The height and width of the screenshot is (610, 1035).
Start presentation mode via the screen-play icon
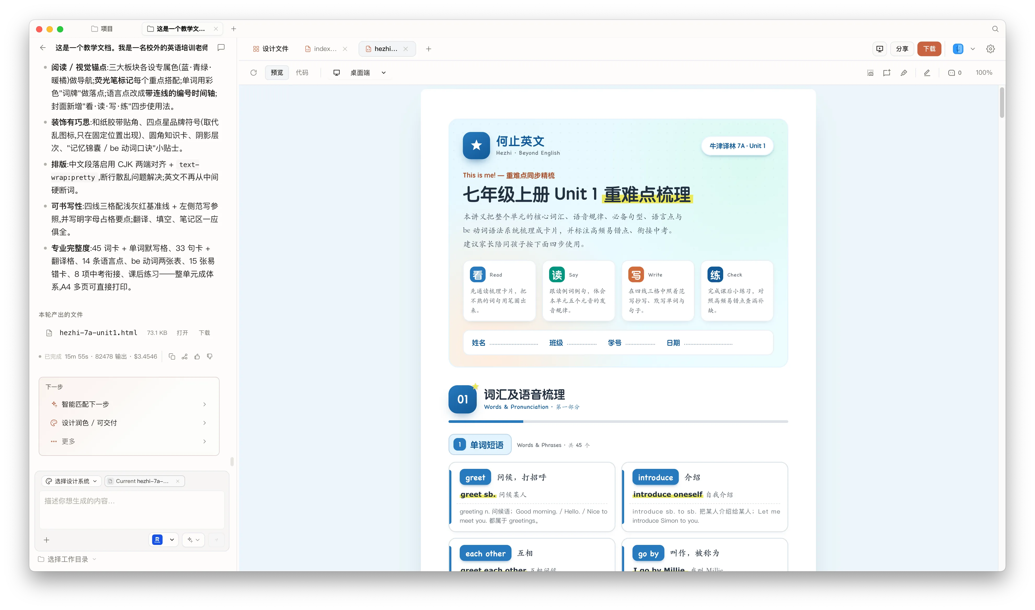pos(880,49)
